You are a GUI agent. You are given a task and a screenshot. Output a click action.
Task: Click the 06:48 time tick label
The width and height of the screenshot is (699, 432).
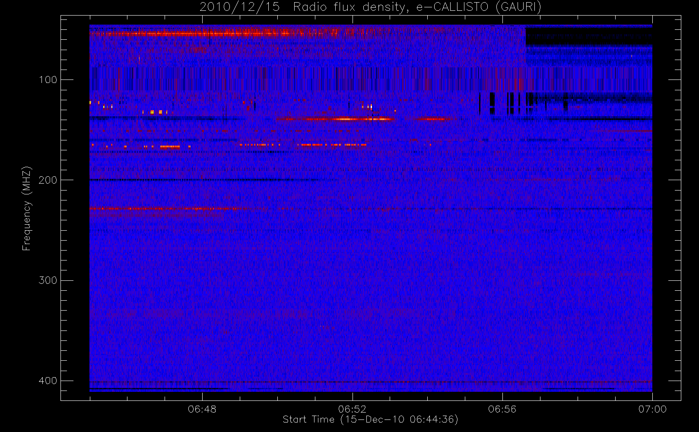point(202,409)
